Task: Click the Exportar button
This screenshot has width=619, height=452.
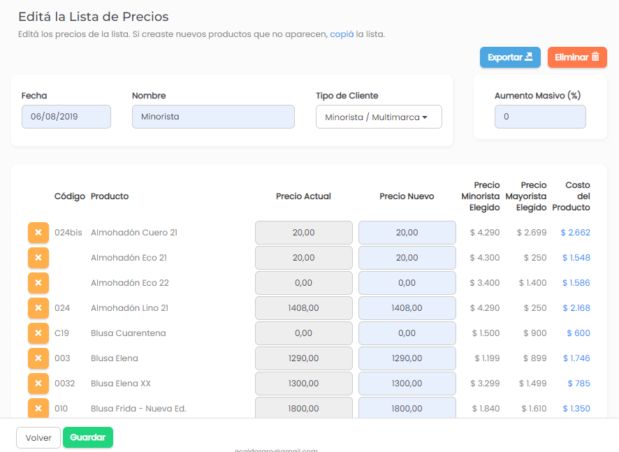Action: tap(510, 57)
